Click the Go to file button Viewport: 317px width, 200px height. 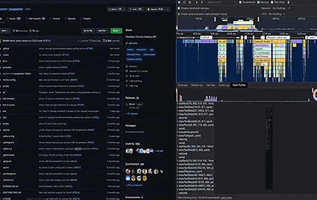87,30
